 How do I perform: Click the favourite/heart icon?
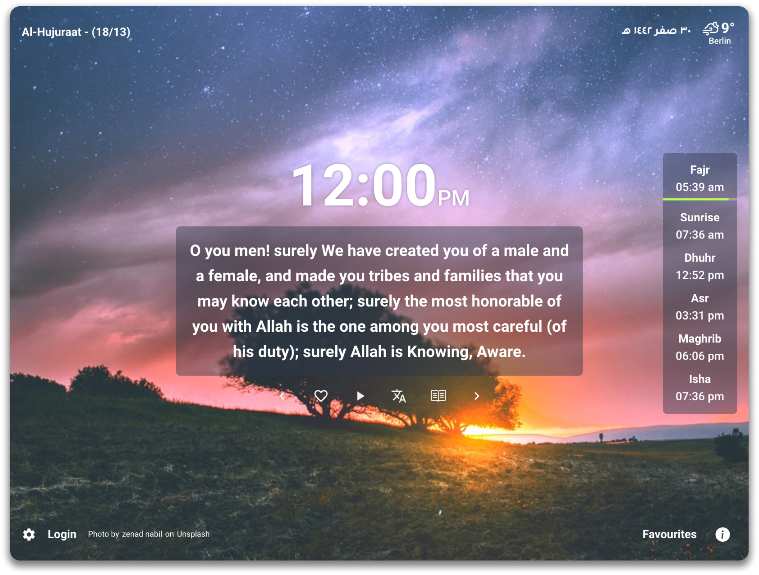tap(320, 396)
